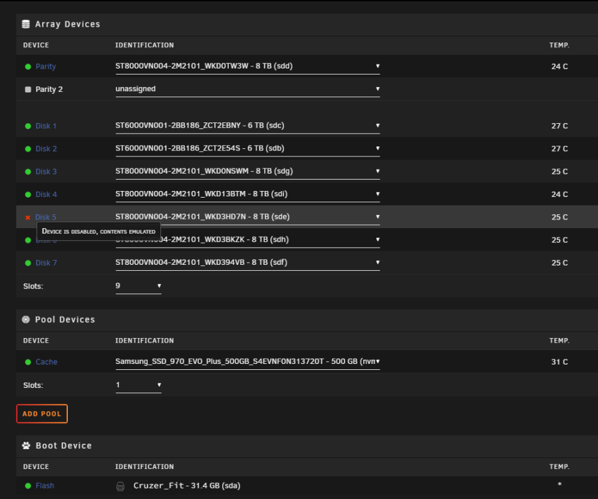Click the Disk 1 temperature 27 C

coord(559,126)
